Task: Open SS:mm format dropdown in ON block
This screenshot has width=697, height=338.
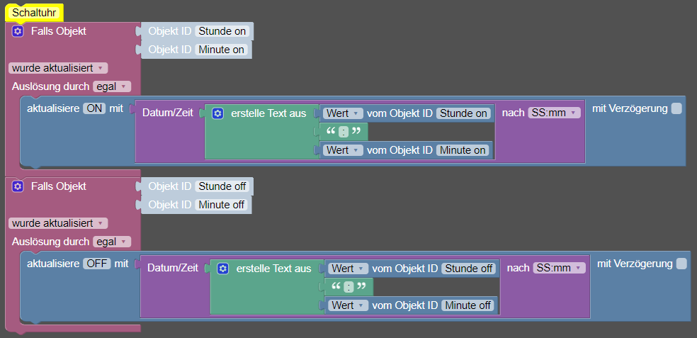Action: pos(554,113)
